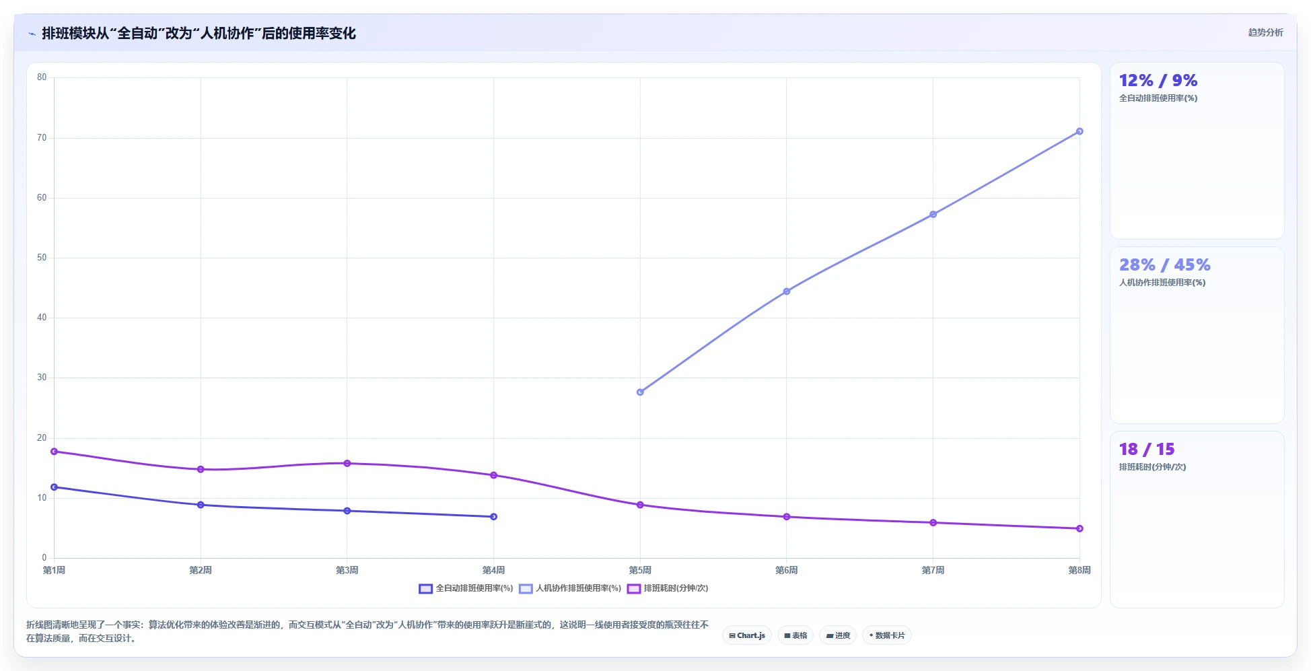The height and width of the screenshot is (671, 1311).
Task: Toggle series via legend text 人机协作排班使用率(%)
Action: click(578, 588)
